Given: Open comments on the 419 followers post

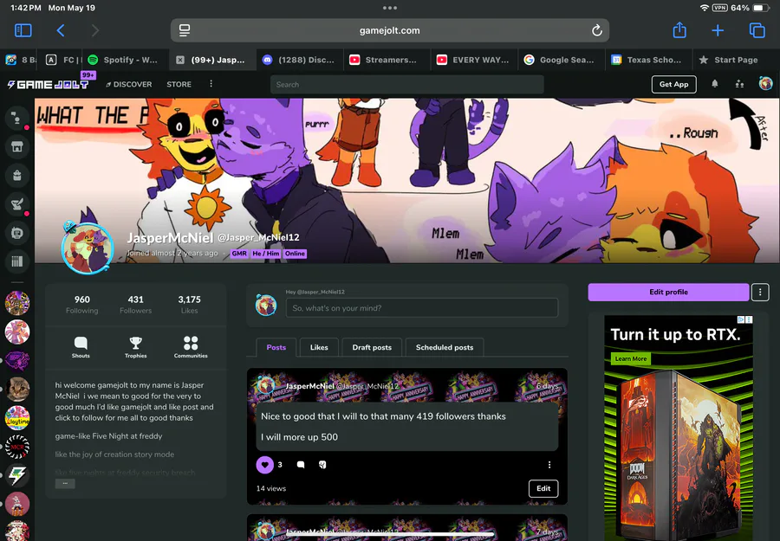Looking at the screenshot, I should [x=301, y=465].
